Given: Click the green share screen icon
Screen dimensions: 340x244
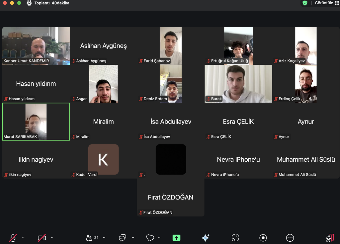Looking at the screenshot, I should pos(176,238).
